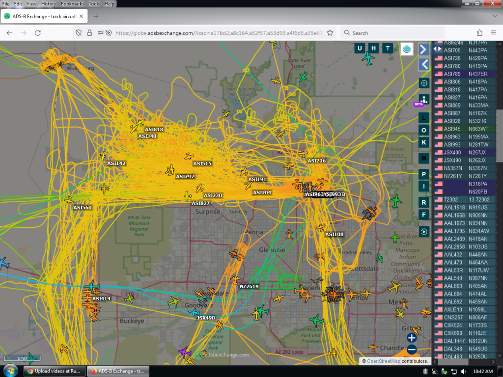Screen dimensions: 503x377
Task: Open the extensions puzzle icon
Action: [479, 33]
